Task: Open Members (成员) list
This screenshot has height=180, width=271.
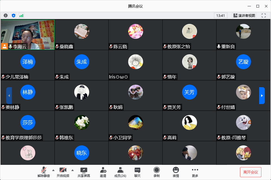Action: [120, 172]
